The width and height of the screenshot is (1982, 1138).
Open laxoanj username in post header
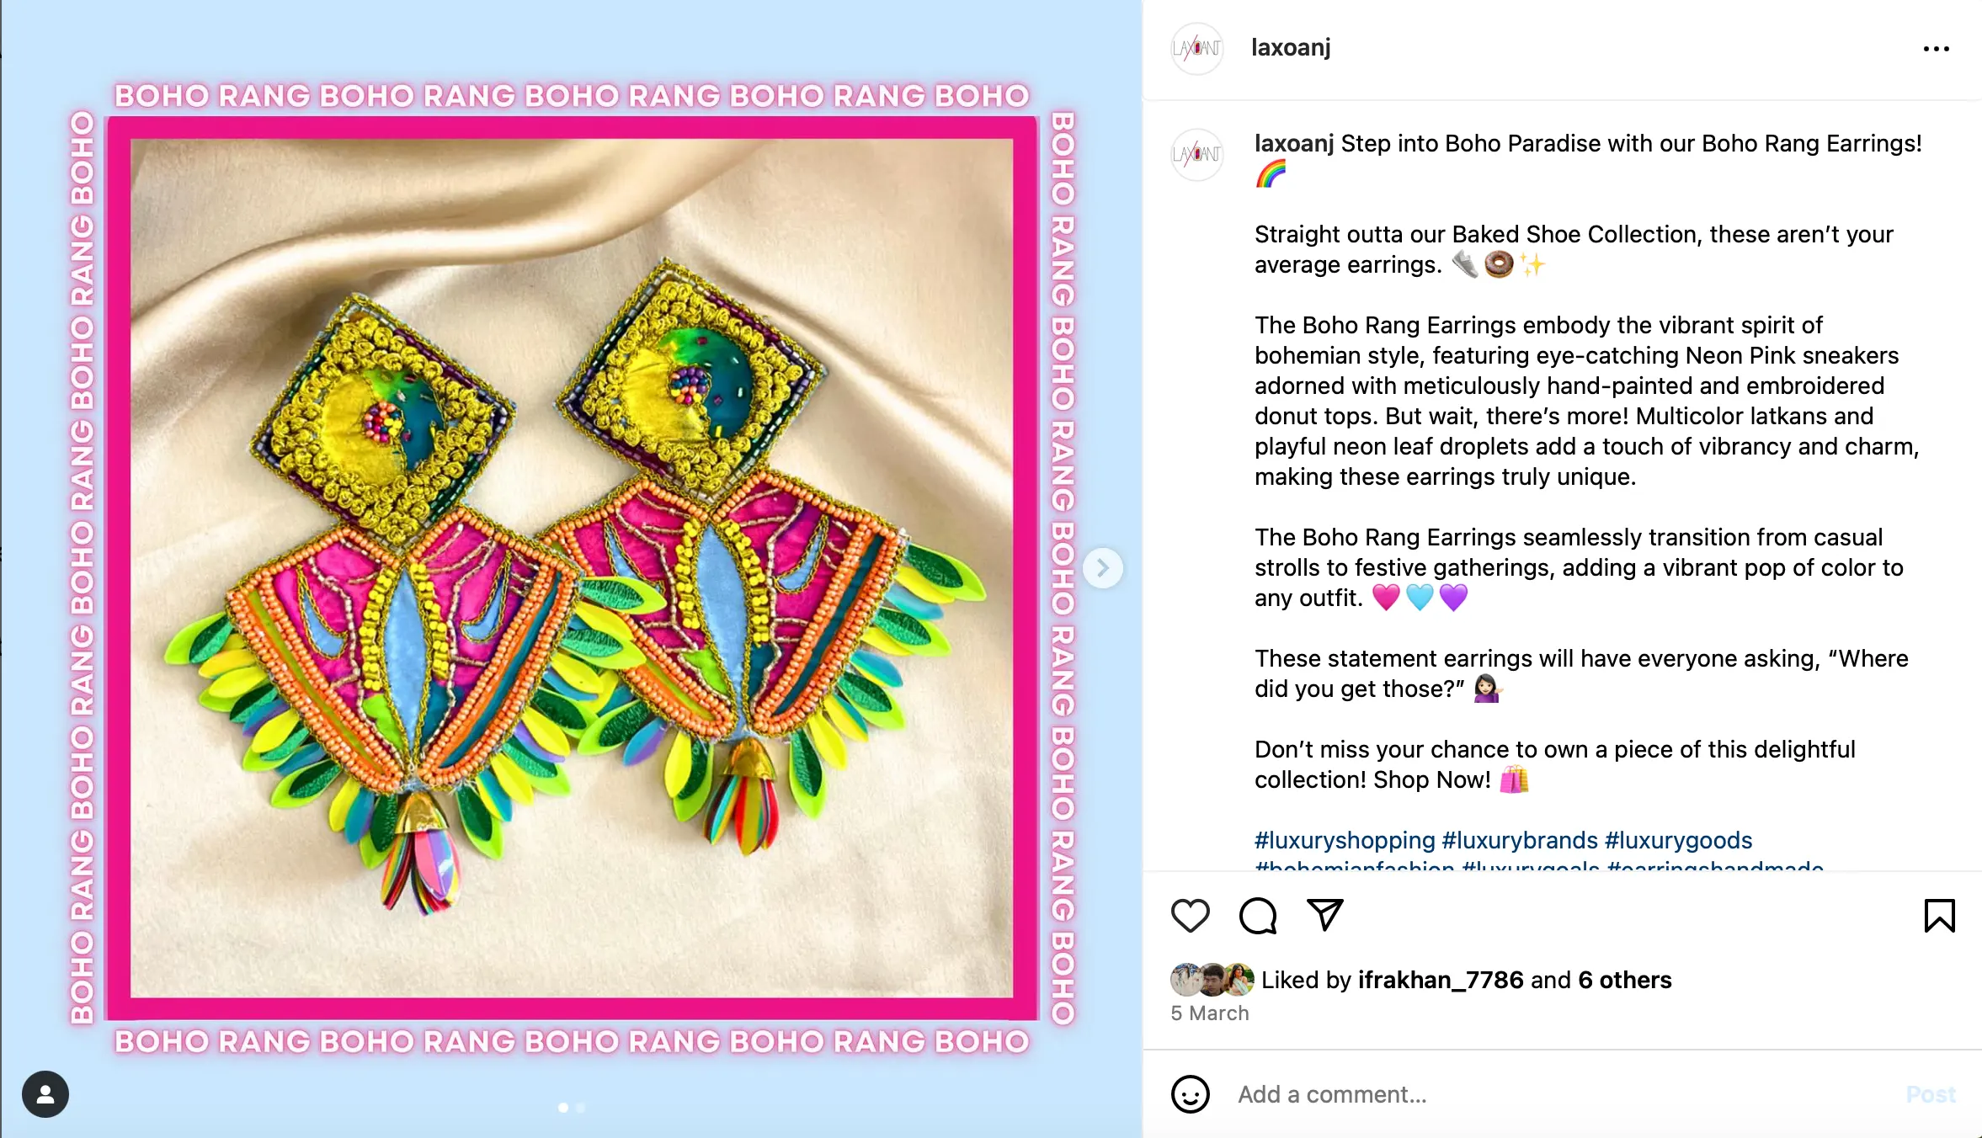click(1291, 48)
